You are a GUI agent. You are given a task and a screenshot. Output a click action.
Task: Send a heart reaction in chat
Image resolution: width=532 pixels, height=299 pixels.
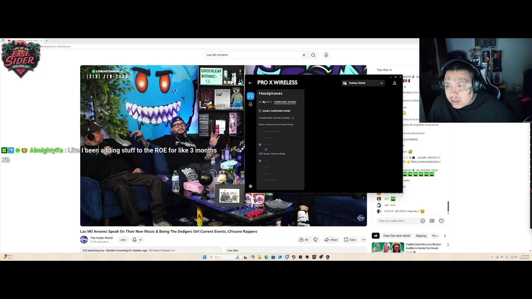pos(441,221)
